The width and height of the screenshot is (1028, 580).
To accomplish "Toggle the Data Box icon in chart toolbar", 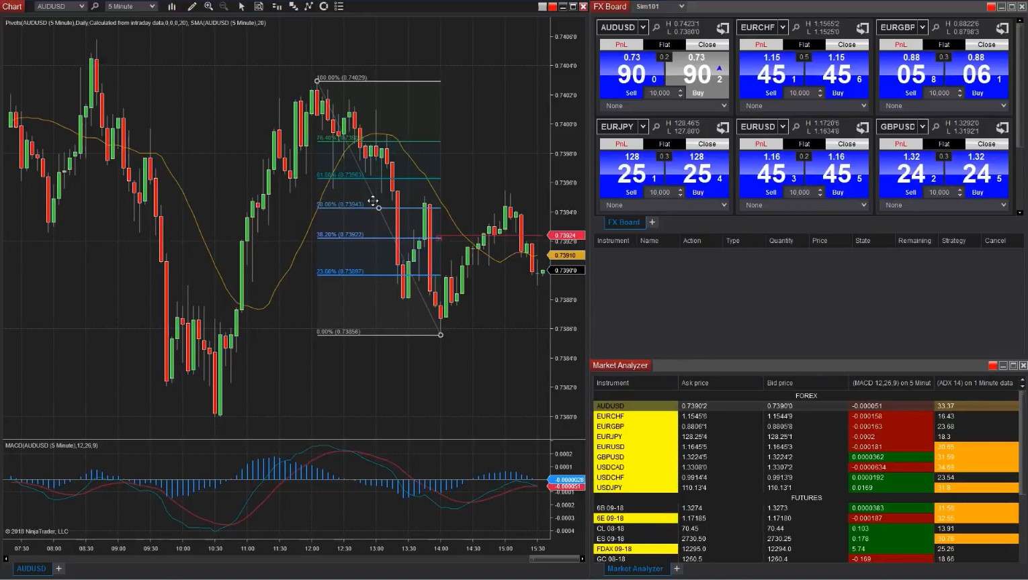I will (x=259, y=6).
